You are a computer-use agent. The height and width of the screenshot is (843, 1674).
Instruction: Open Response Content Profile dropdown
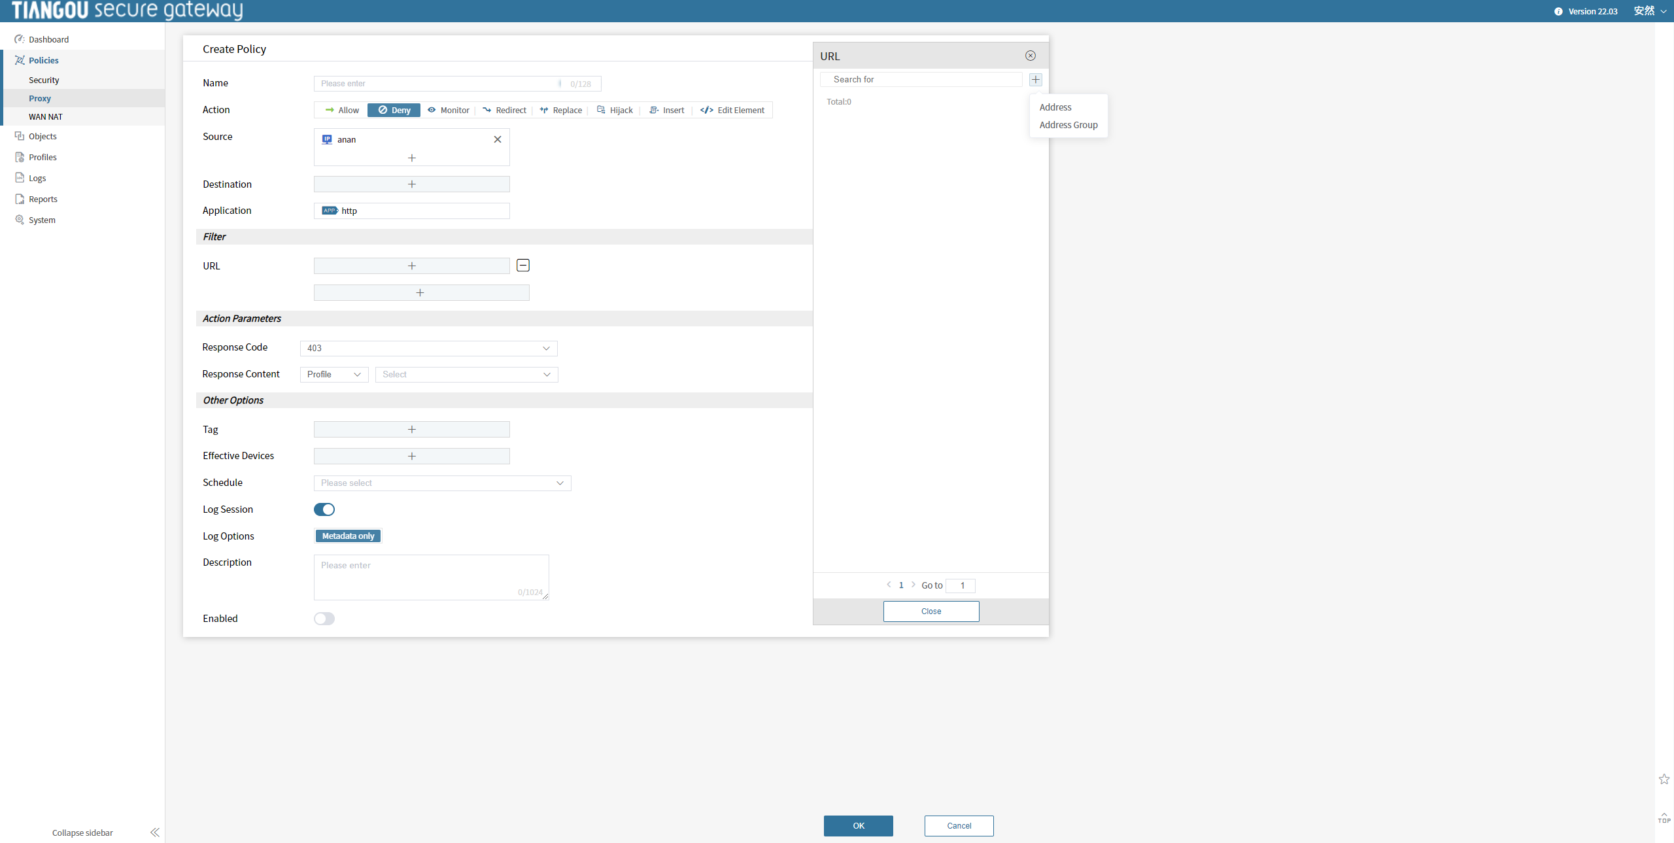tap(334, 374)
